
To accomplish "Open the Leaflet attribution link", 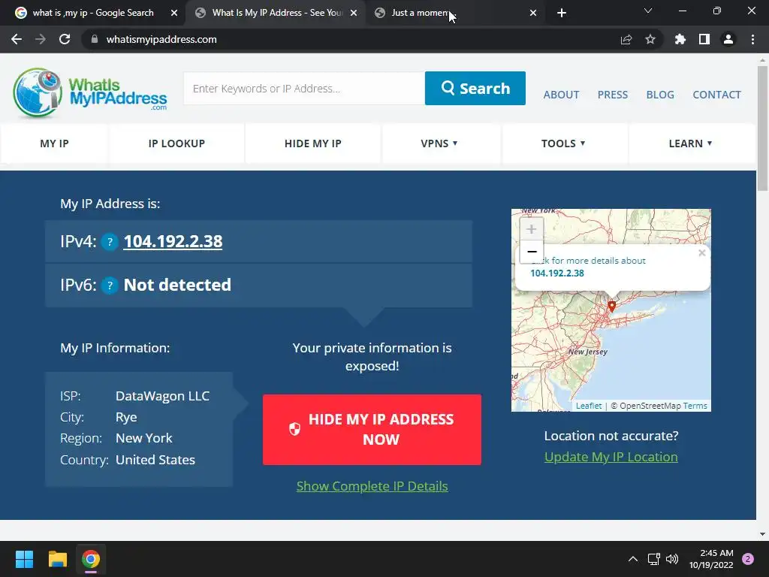I will click(x=589, y=406).
